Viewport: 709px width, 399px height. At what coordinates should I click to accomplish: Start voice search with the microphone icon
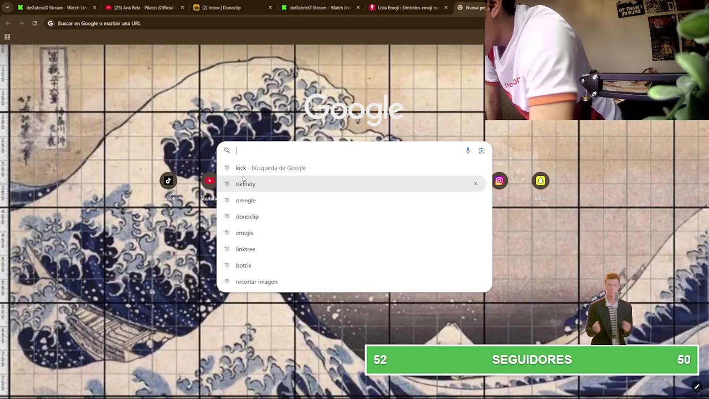468,150
